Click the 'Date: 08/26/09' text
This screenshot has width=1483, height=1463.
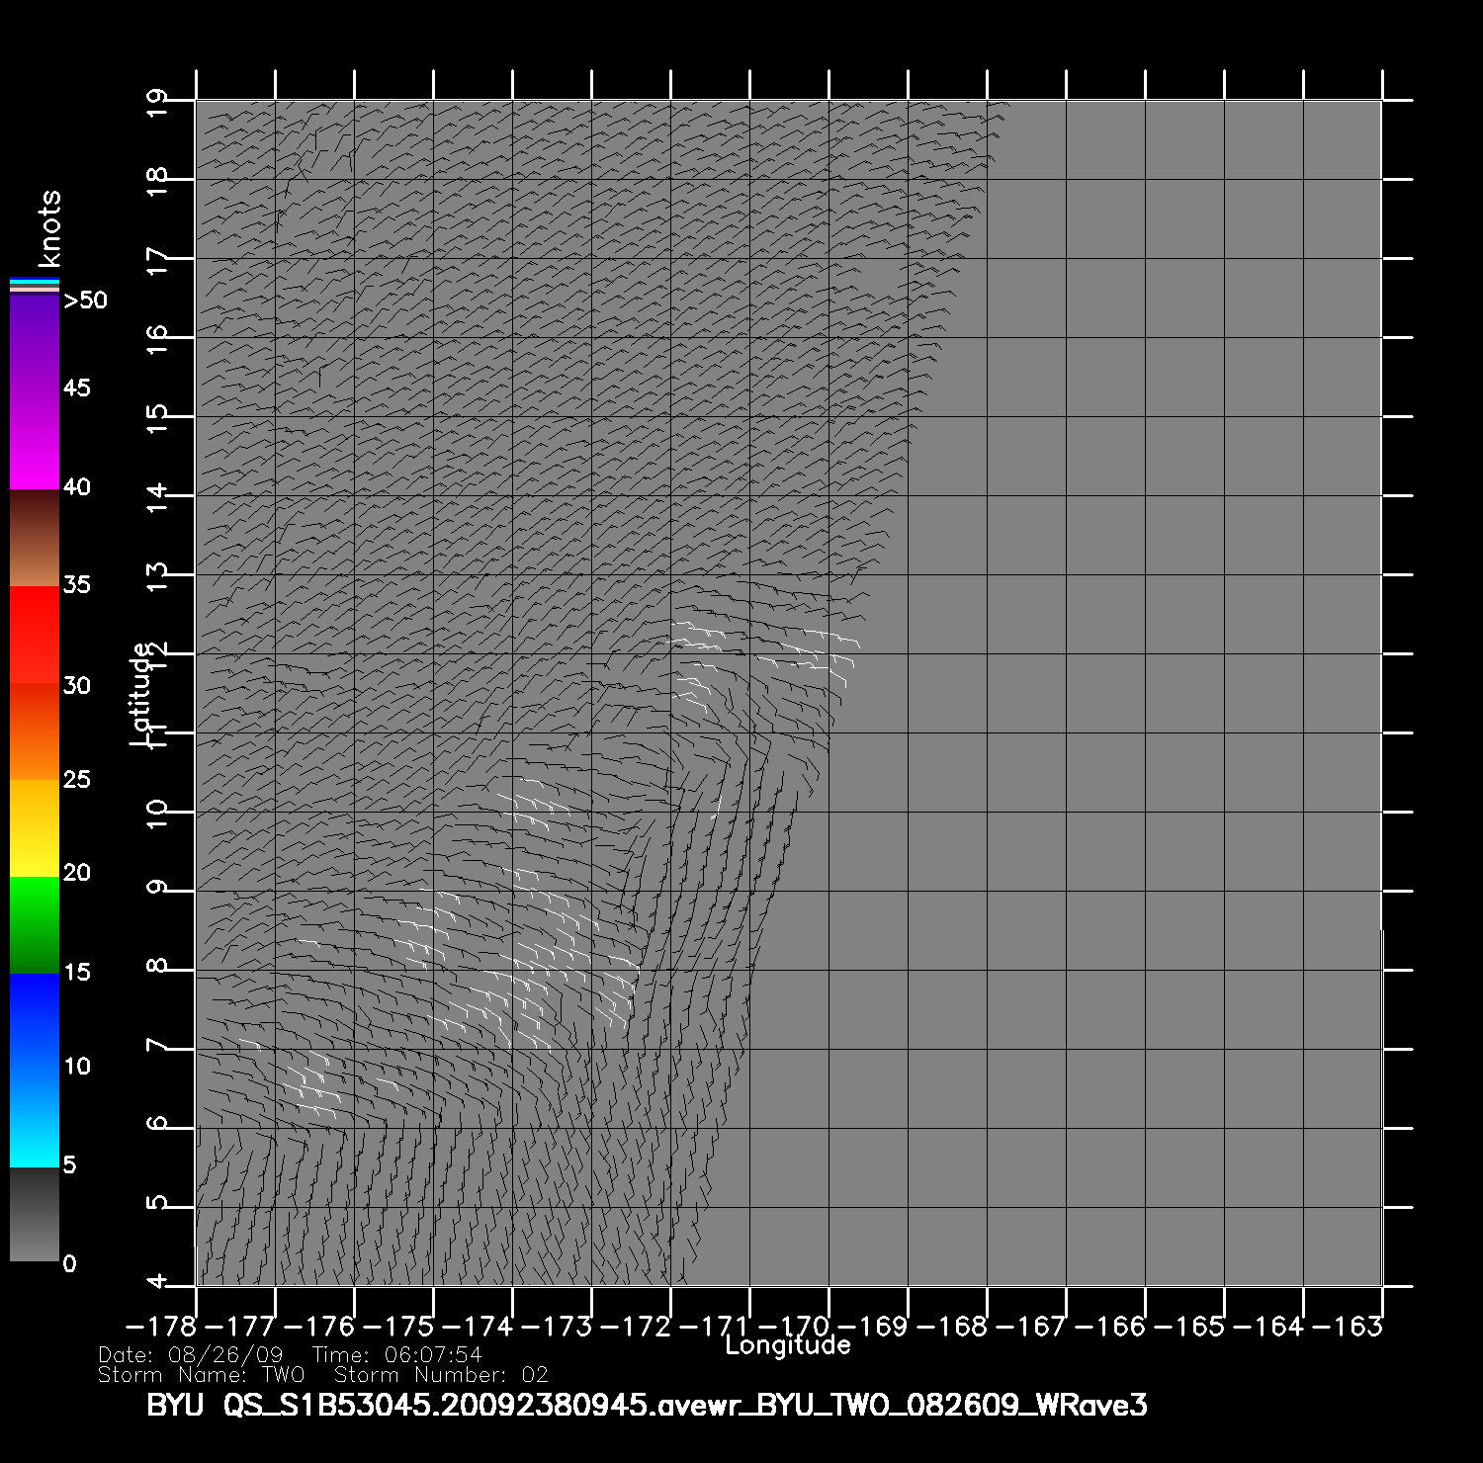[191, 1355]
